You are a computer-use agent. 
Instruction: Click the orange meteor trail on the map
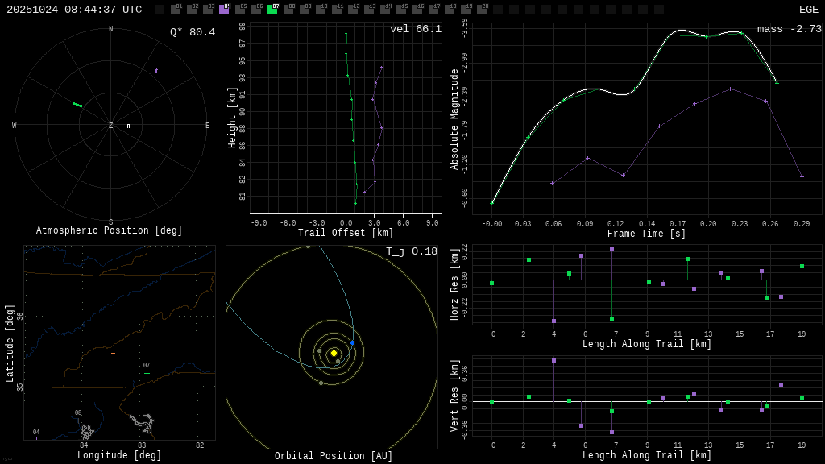[113, 353]
